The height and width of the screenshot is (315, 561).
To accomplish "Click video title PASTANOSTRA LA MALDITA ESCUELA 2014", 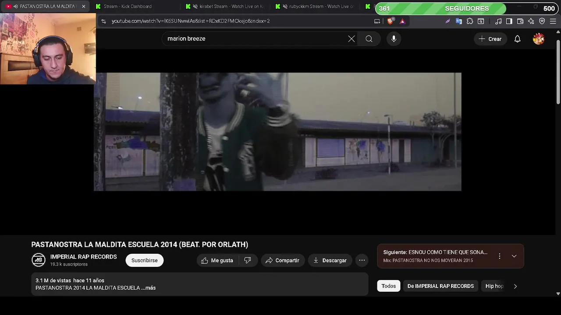I will [139, 245].
